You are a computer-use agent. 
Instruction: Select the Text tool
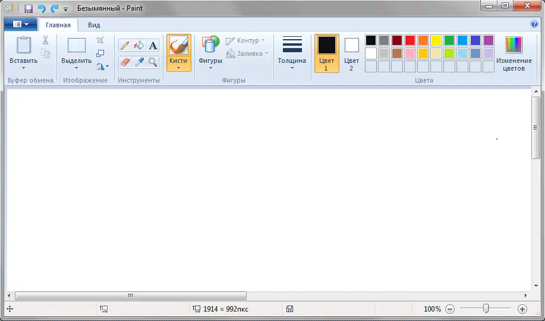pos(153,46)
